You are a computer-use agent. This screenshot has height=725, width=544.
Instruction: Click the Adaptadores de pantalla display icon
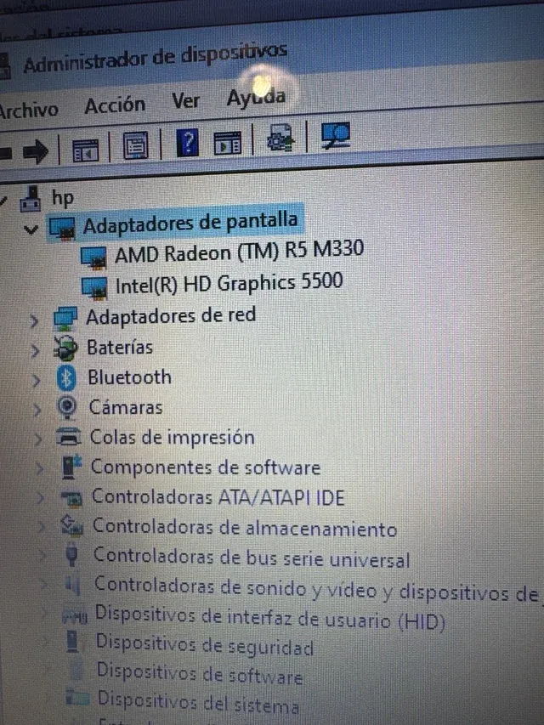62,229
